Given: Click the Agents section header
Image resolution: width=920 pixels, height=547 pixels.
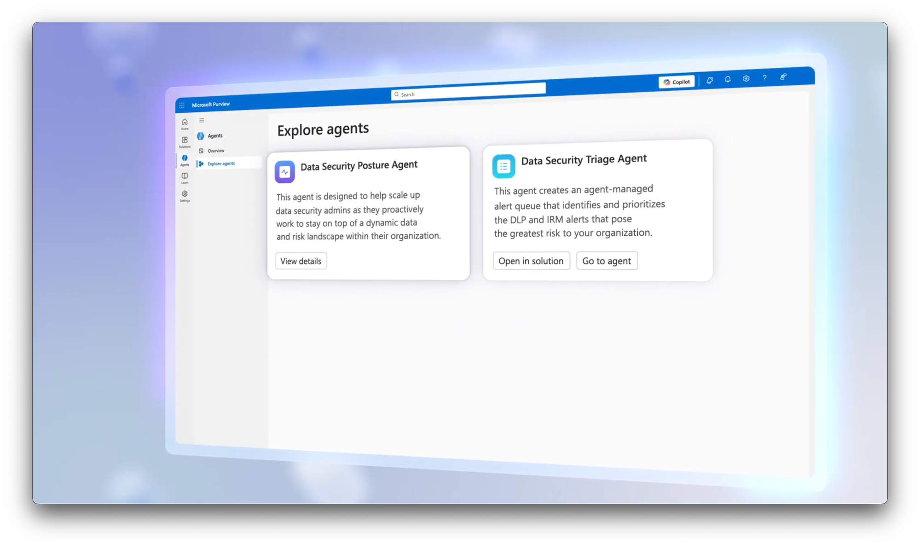Looking at the screenshot, I should 214,136.
